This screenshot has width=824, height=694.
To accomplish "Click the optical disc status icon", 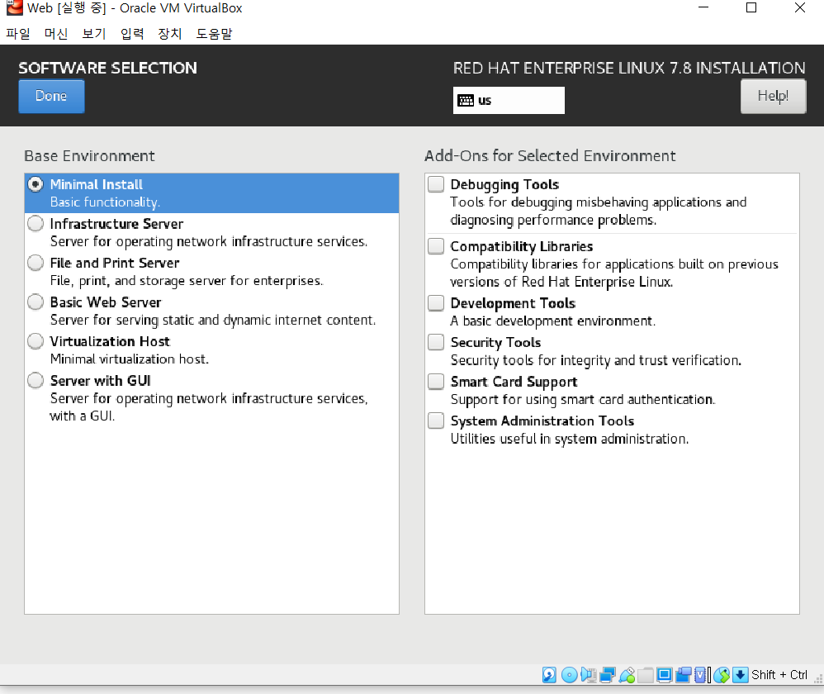I will pyautogui.click(x=569, y=674).
